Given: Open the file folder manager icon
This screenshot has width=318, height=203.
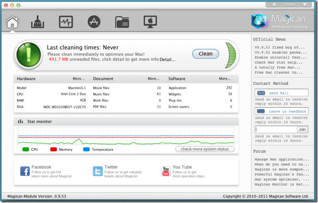Looking at the screenshot, I should point(122,22).
